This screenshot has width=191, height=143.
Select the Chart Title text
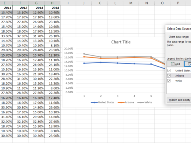click(x=121, y=42)
